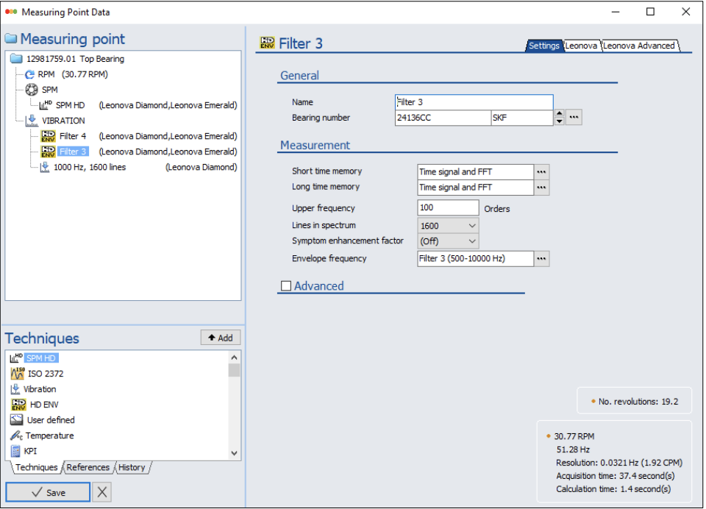
Task: Open the Lines in spectrum dropdown
Action: pyautogui.click(x=448, y=226)
